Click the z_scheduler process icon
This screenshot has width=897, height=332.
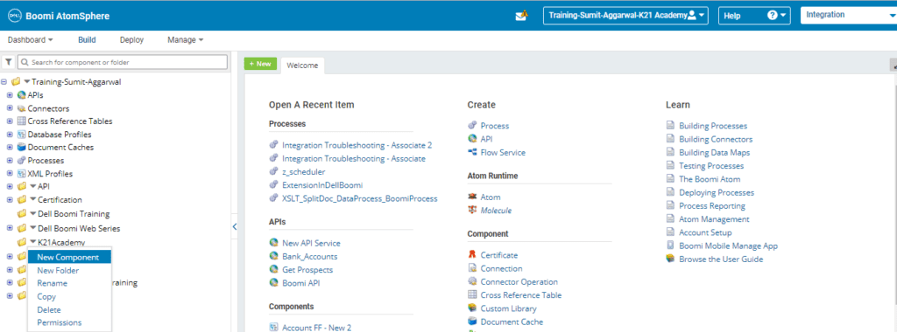click(x=273, y=172)
